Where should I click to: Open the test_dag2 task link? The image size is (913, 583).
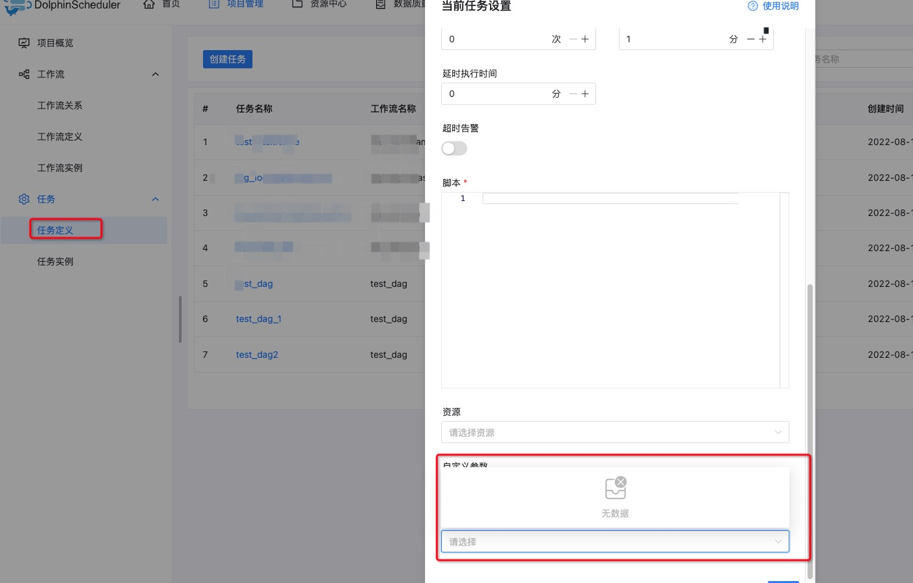point(257,355)
